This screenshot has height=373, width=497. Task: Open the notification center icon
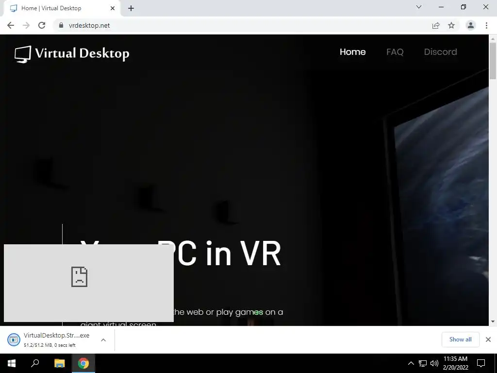click(x=481, y=363)
